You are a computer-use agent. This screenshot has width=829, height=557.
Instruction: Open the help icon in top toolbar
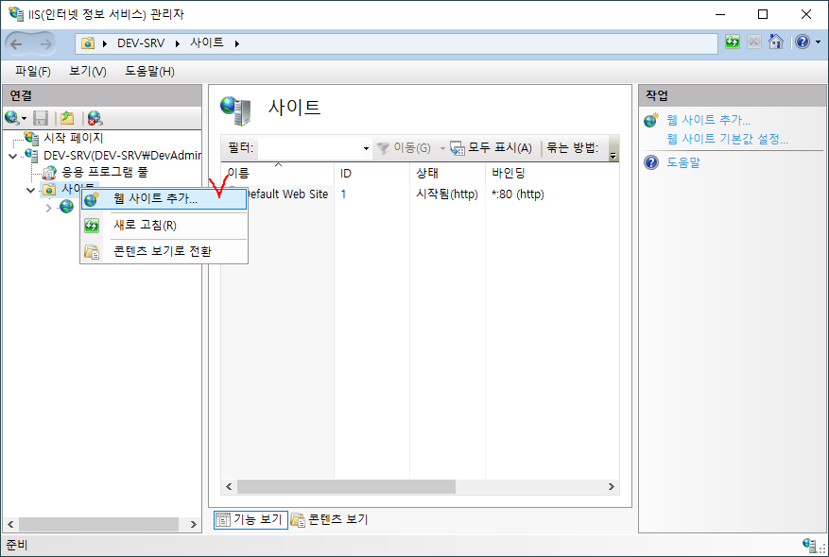coord(803,42)
